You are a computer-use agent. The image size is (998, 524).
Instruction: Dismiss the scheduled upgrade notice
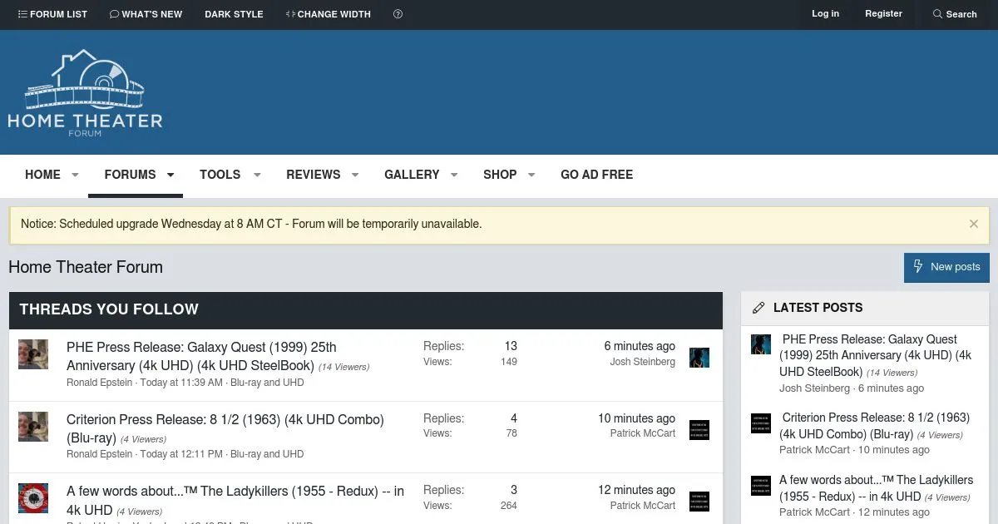tap(974, 224)
